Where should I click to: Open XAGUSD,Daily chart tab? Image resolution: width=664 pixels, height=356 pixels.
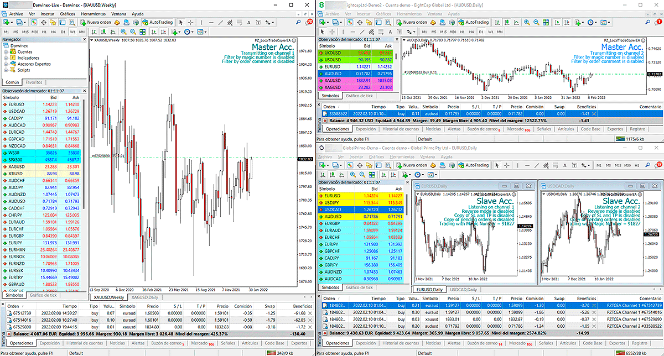(145, 297)
